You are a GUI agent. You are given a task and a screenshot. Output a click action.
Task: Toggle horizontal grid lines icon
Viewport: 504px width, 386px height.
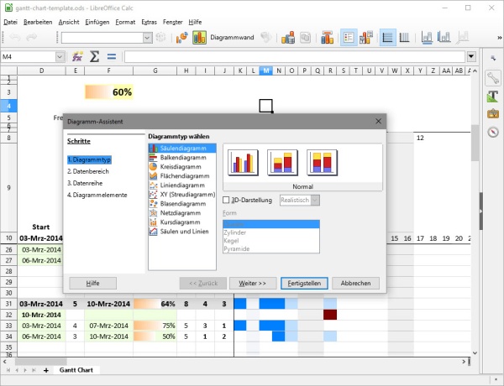(x=387, y=38)
